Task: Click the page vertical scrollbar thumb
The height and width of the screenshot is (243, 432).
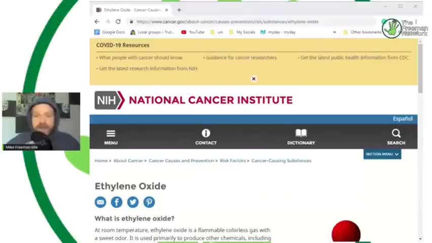Action: 420,68
